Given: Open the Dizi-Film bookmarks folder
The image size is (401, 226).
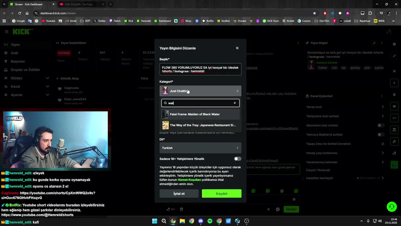Looking at the screenshot, I should coord(322,21).
